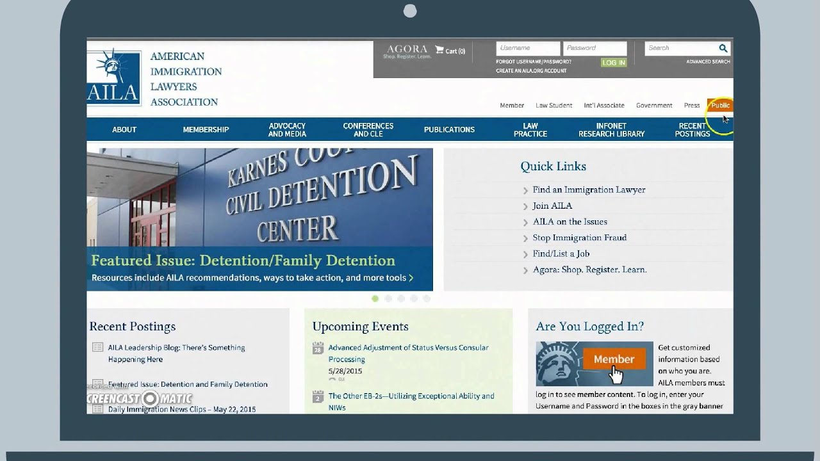This screenshot has height=461, width=820.
Task: Open AILA on the Issues link
Action: 570,222
